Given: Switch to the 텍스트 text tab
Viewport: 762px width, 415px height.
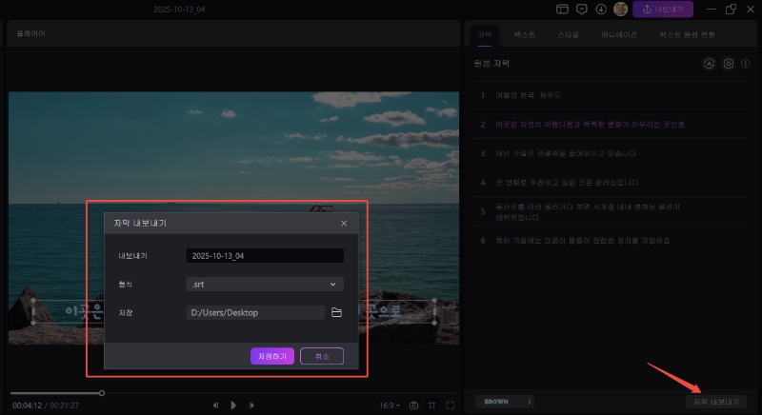Looking at the screenshot, I should coord(525,35).
